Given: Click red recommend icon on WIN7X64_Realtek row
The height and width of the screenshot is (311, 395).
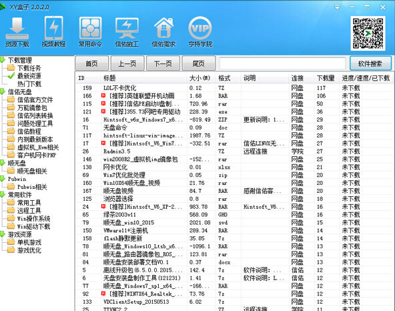Looking at the screenshot, I should 103,294.
